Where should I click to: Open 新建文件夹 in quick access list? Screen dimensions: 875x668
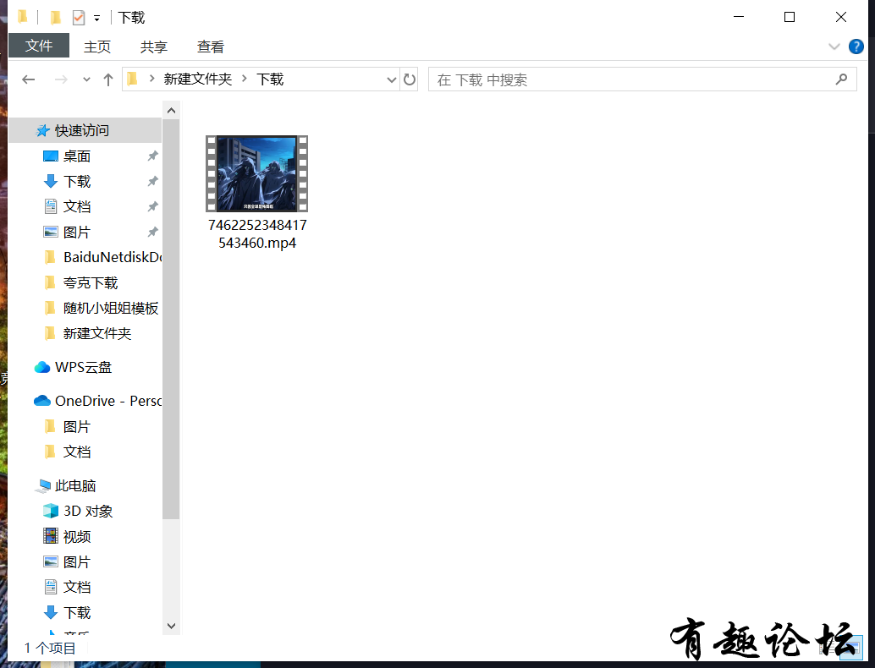97,333
